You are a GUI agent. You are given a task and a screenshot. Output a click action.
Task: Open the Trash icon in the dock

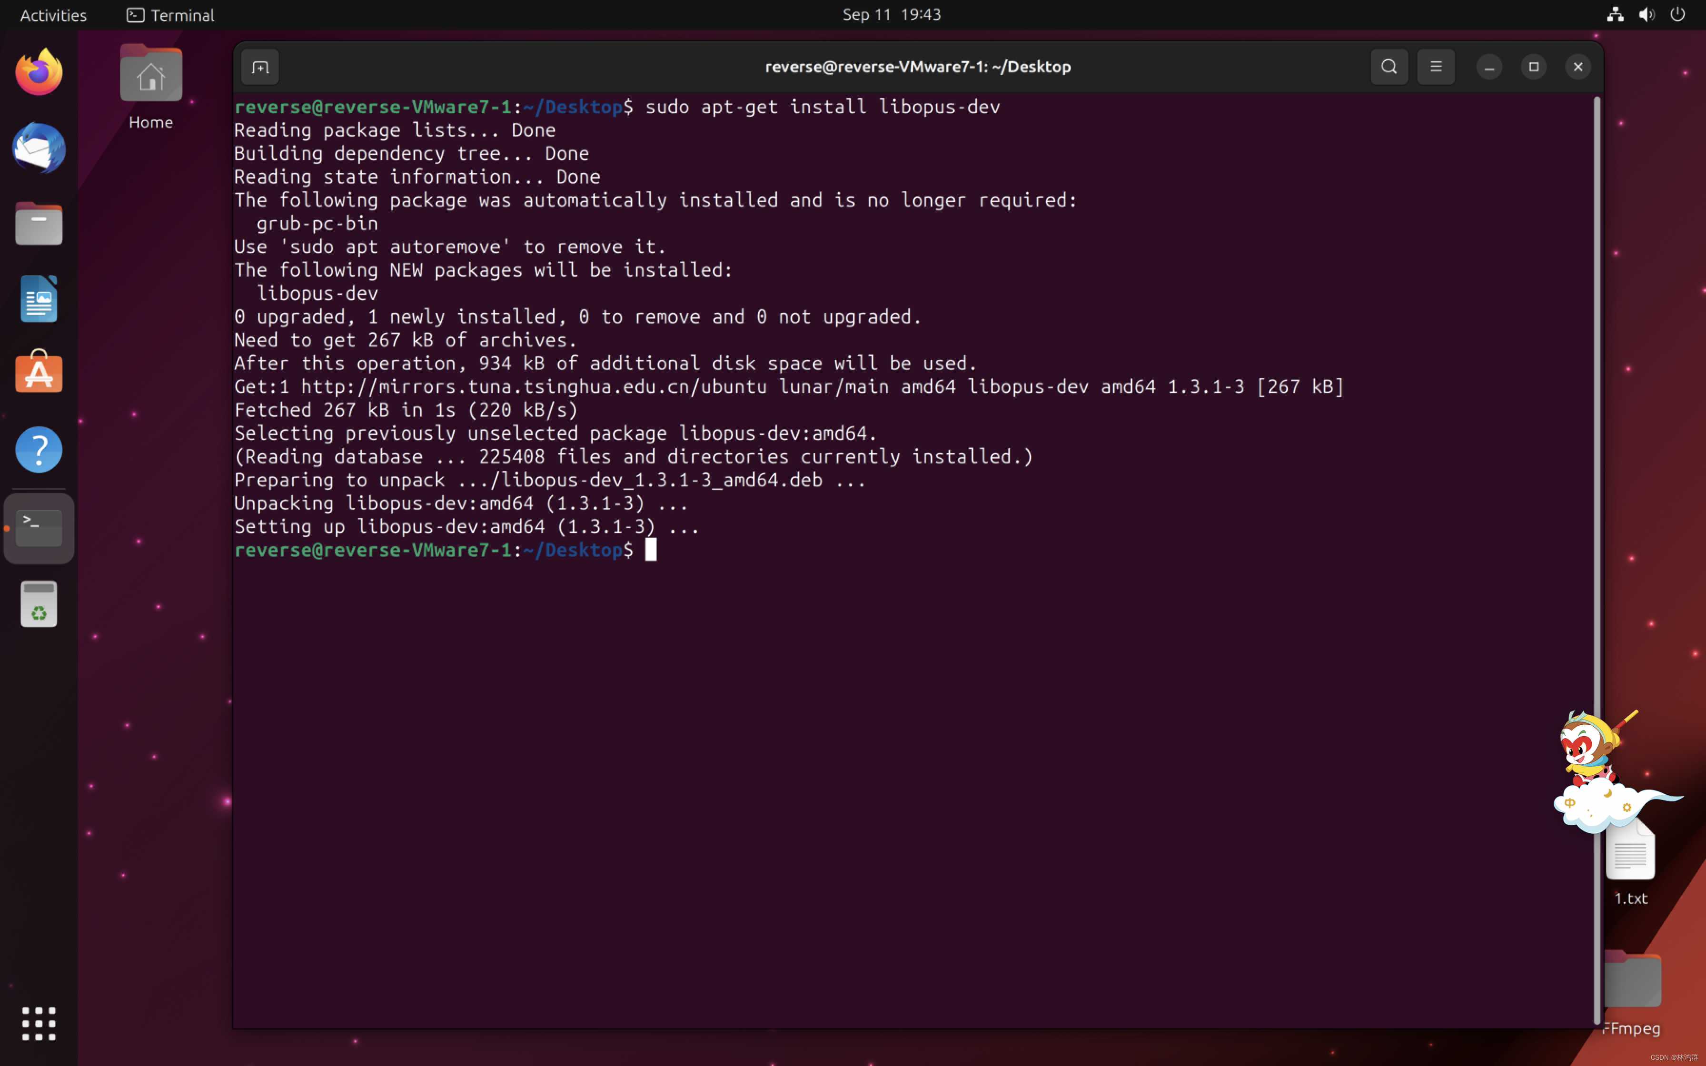39,604
